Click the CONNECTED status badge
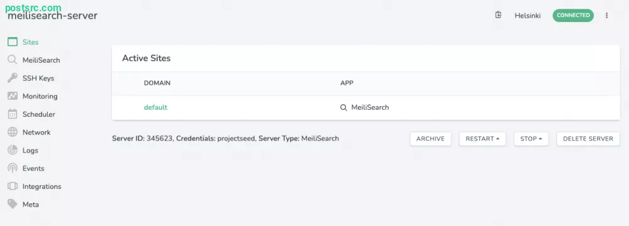This screenshot has height=226, width=629. (x=573, y=15)
